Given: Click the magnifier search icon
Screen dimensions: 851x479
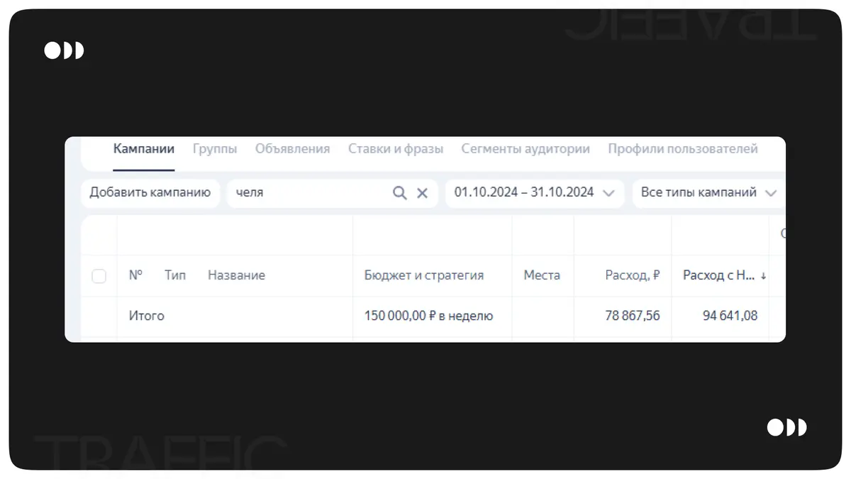Looking at the screenshot, I should click(400, 193).
